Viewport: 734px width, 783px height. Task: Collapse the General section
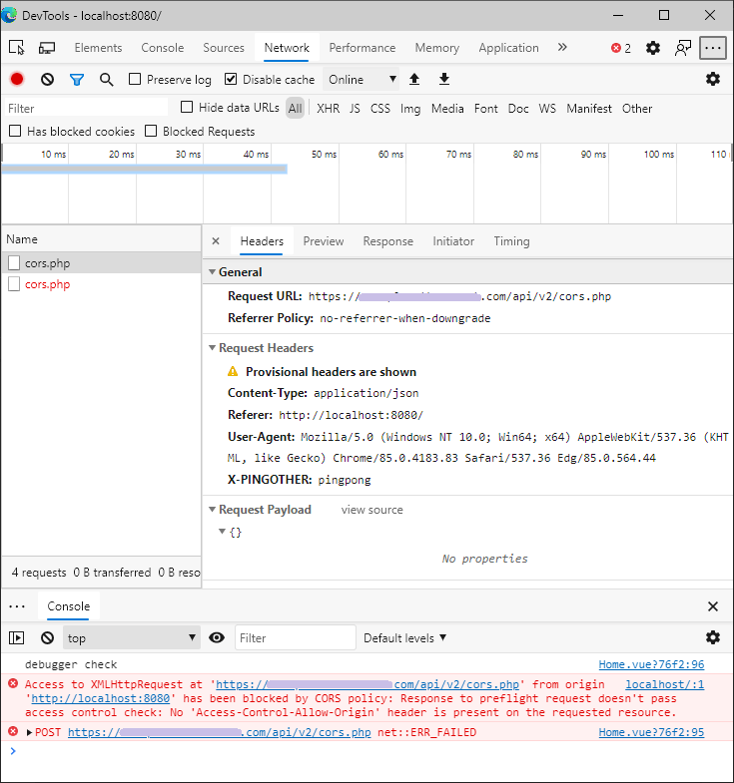212,271
